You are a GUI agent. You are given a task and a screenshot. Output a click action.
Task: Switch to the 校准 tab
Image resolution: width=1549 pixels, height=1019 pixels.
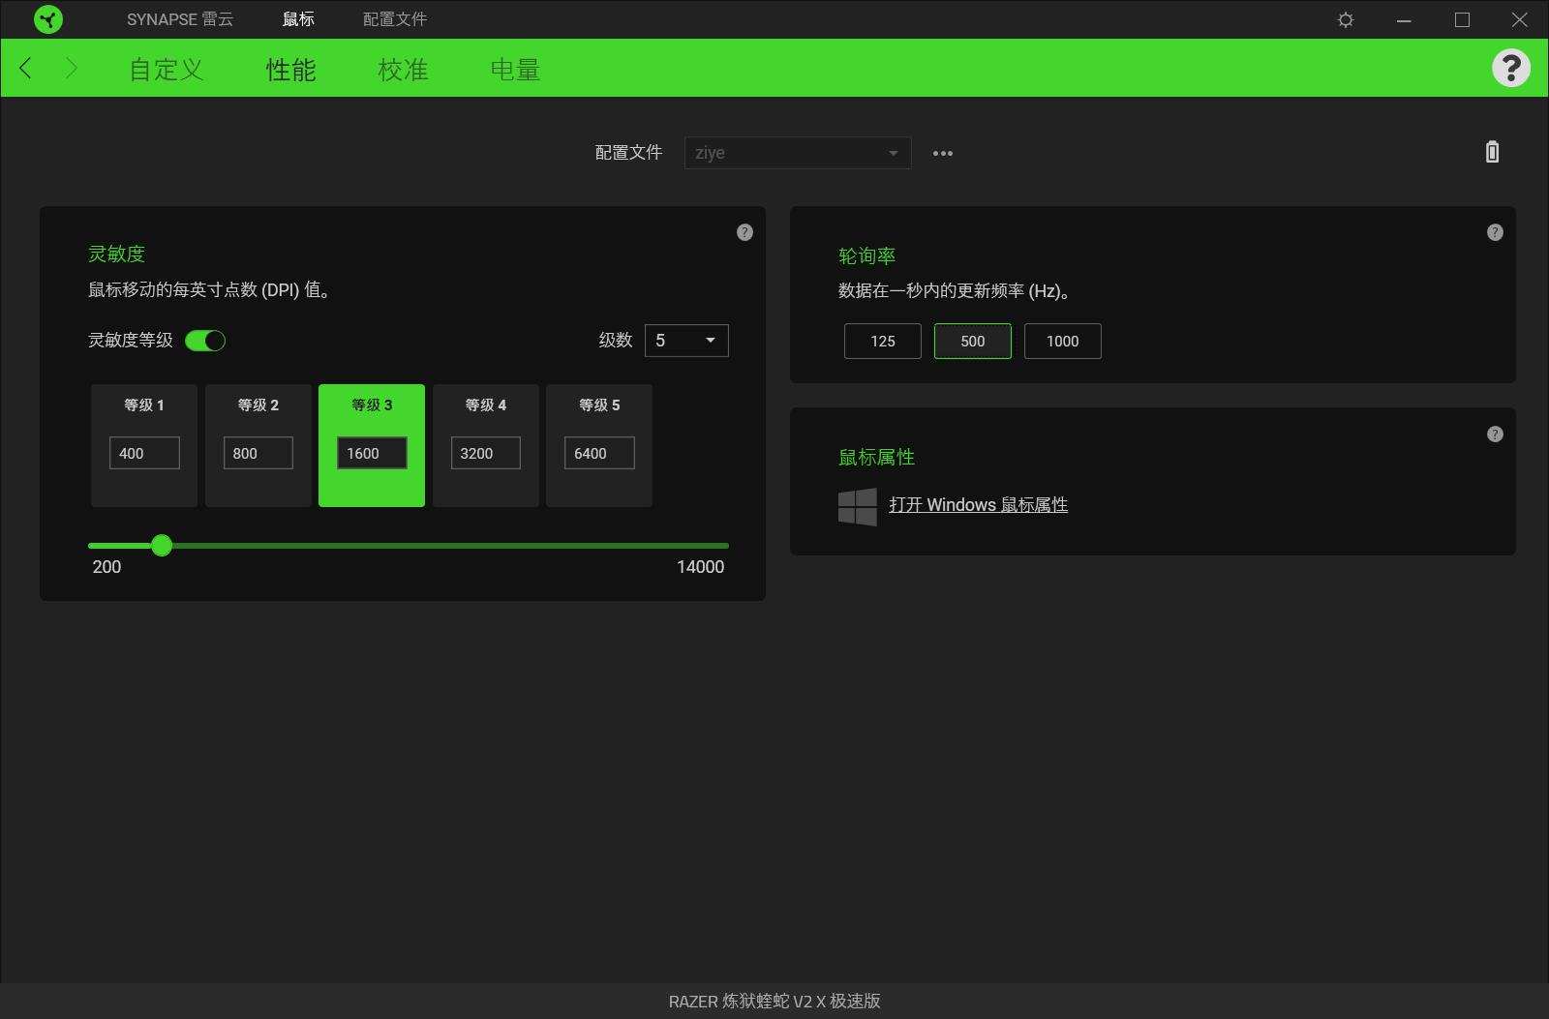point(403,69)
